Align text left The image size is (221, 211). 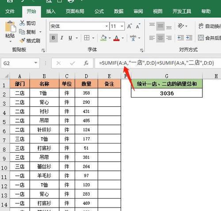pyautogui.click(x=152, y=38)
